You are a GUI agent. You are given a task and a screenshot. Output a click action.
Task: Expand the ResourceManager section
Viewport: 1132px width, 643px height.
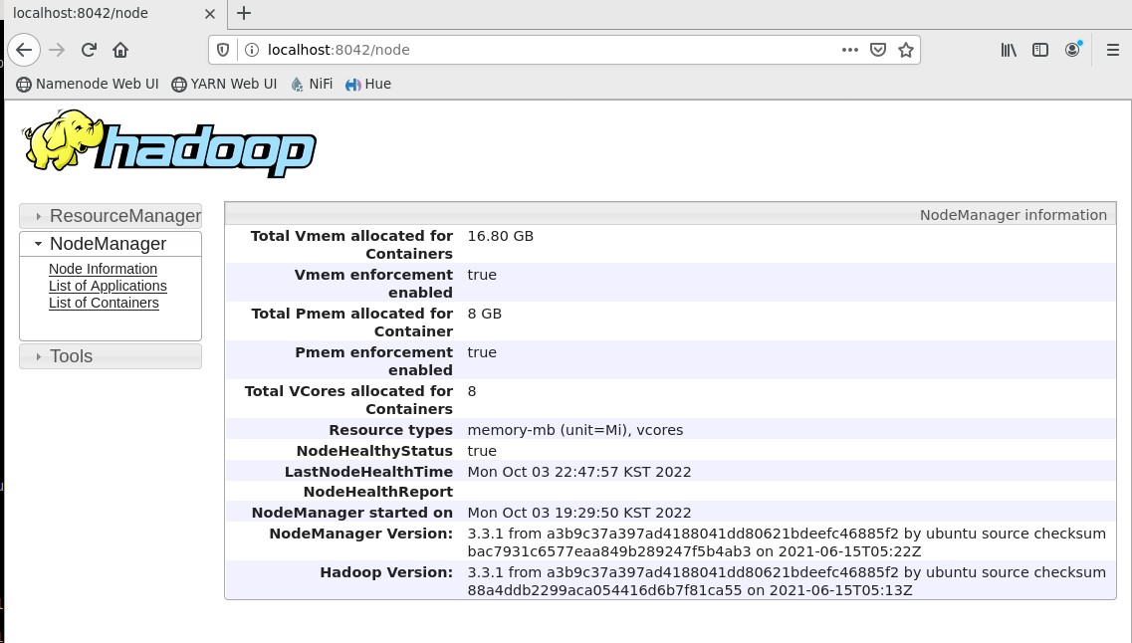point(111,216)
